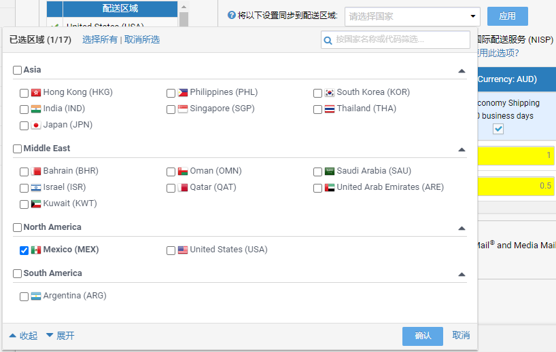Select the entire Middle East region checkbox
The width and height of the screenshot is (556, 352).
[x=18, y=149]
